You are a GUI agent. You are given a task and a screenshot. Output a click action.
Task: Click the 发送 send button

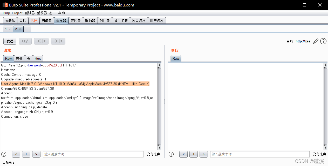tap(10, 41)
